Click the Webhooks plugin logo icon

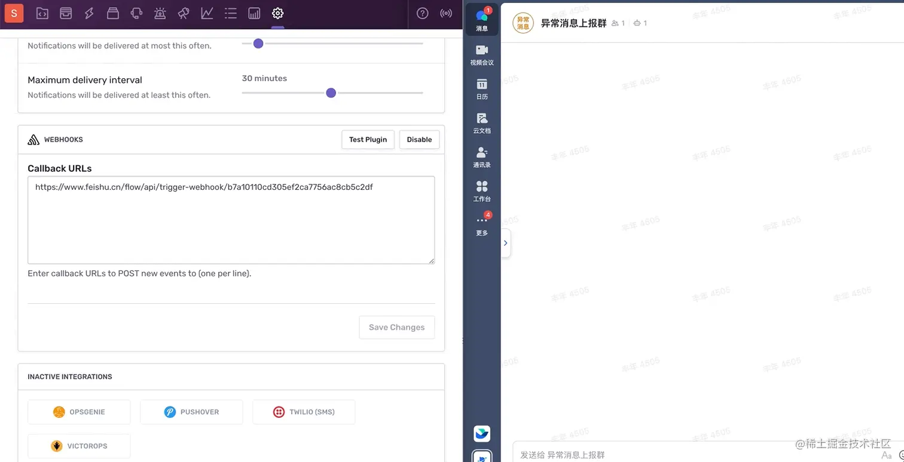tap(33, 140)
